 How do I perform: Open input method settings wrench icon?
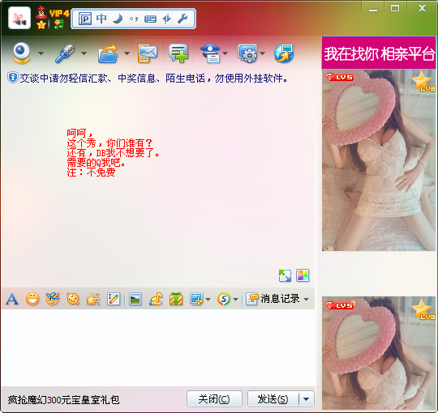point(183,19)
